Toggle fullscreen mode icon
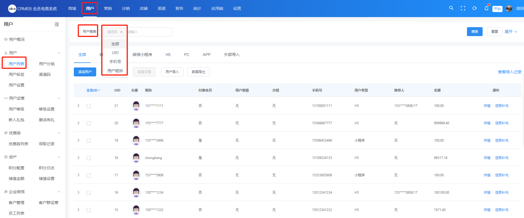Image resolution: width=524 pixels, height=218 pixels. tap(463, 8)
